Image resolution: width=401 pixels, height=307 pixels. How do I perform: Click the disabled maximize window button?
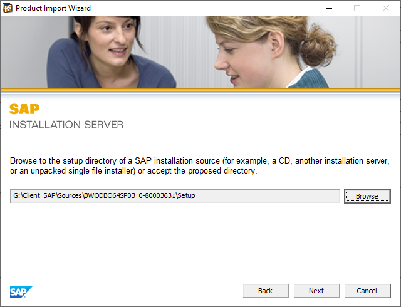pyautogui.click(x=357, y=8)
